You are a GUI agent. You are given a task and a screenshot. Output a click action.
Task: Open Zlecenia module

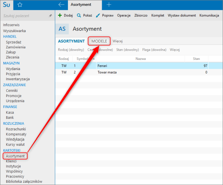pyautogui.click(x=12, y=57)
